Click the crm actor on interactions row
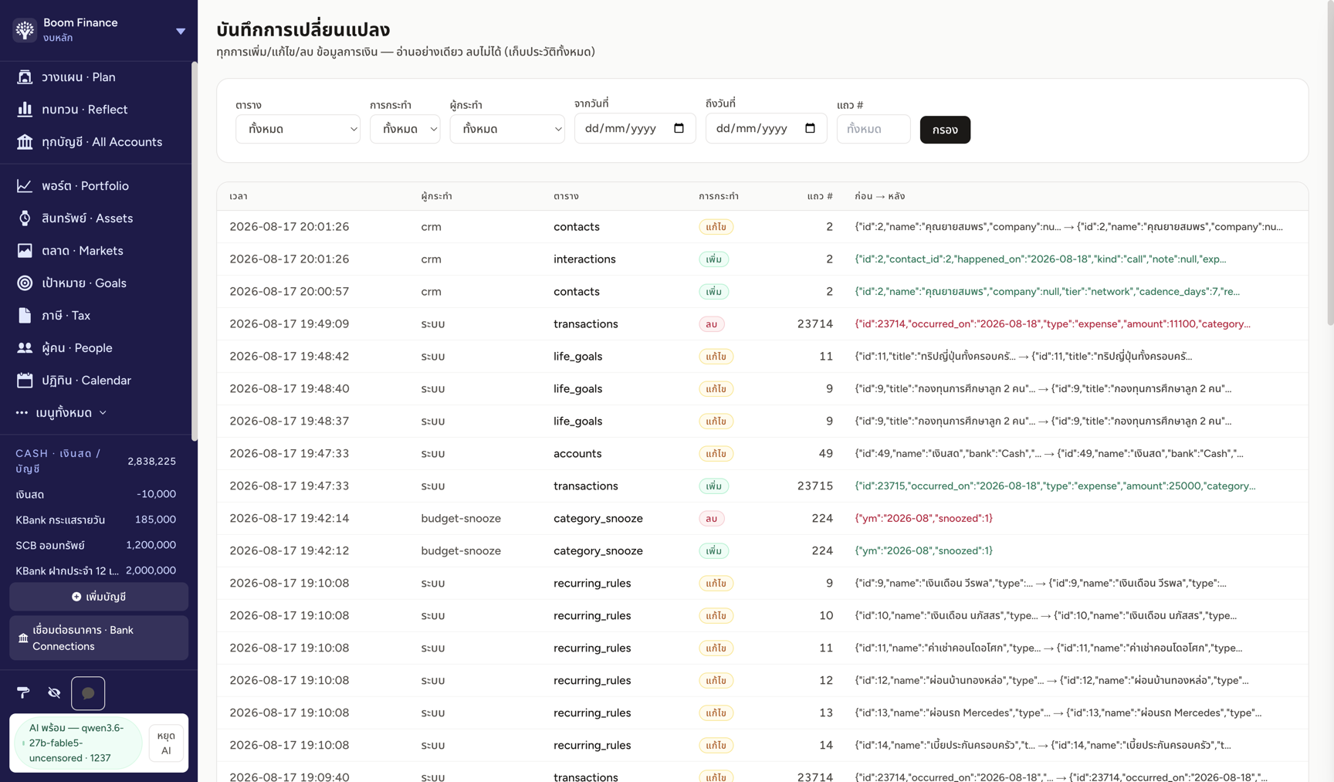This screenshot has height=782, width=1334. (x=431, y=259)
